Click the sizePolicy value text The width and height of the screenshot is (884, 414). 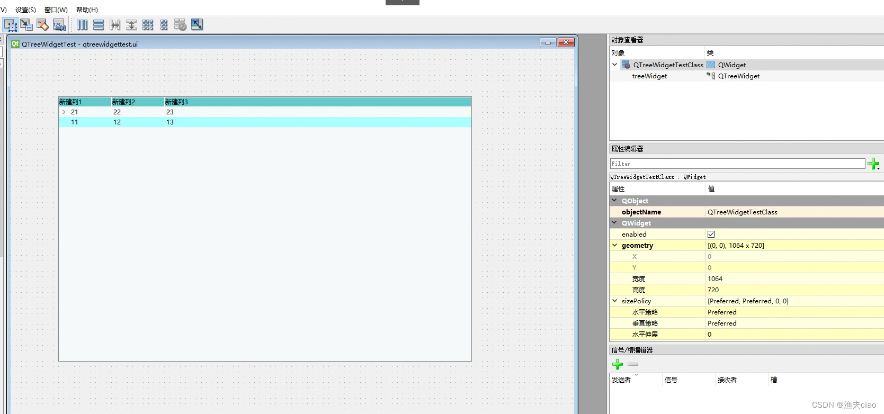coord(748,301)
